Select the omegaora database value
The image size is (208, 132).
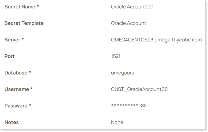(123, 73)
